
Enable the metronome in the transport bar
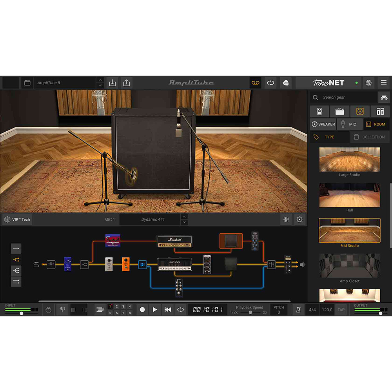(x=298, y=309)
